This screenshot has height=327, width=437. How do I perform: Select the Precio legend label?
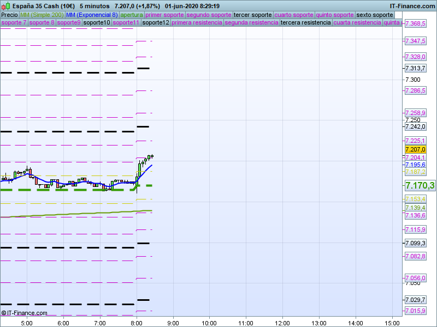point(9,15)
